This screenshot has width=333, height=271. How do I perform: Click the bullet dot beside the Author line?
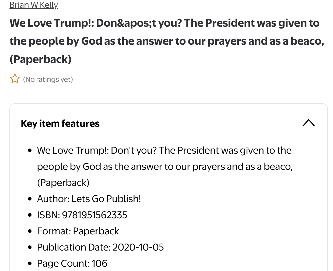(x=30, y=199)
